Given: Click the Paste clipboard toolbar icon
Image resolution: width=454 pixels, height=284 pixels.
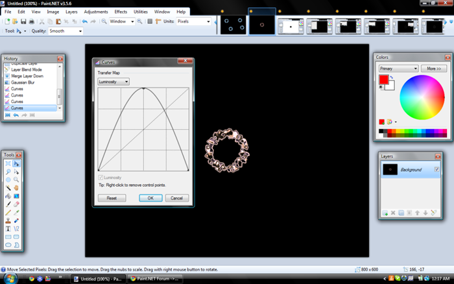Looking at the screenshot, I should click(58, 21).
